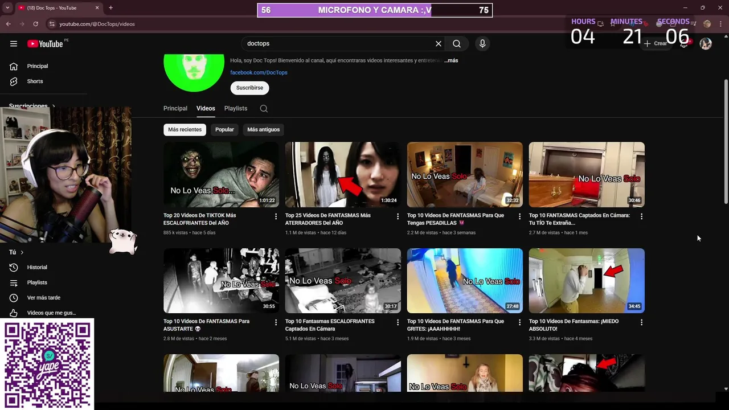Select the Más recientes filter chip
Viewport: 729px width, 410px height.
pyautogui.click(x=185, y=129)
